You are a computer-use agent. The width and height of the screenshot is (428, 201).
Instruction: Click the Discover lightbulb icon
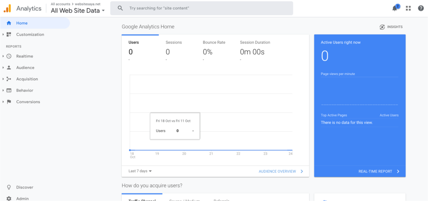tap(9, 187)
